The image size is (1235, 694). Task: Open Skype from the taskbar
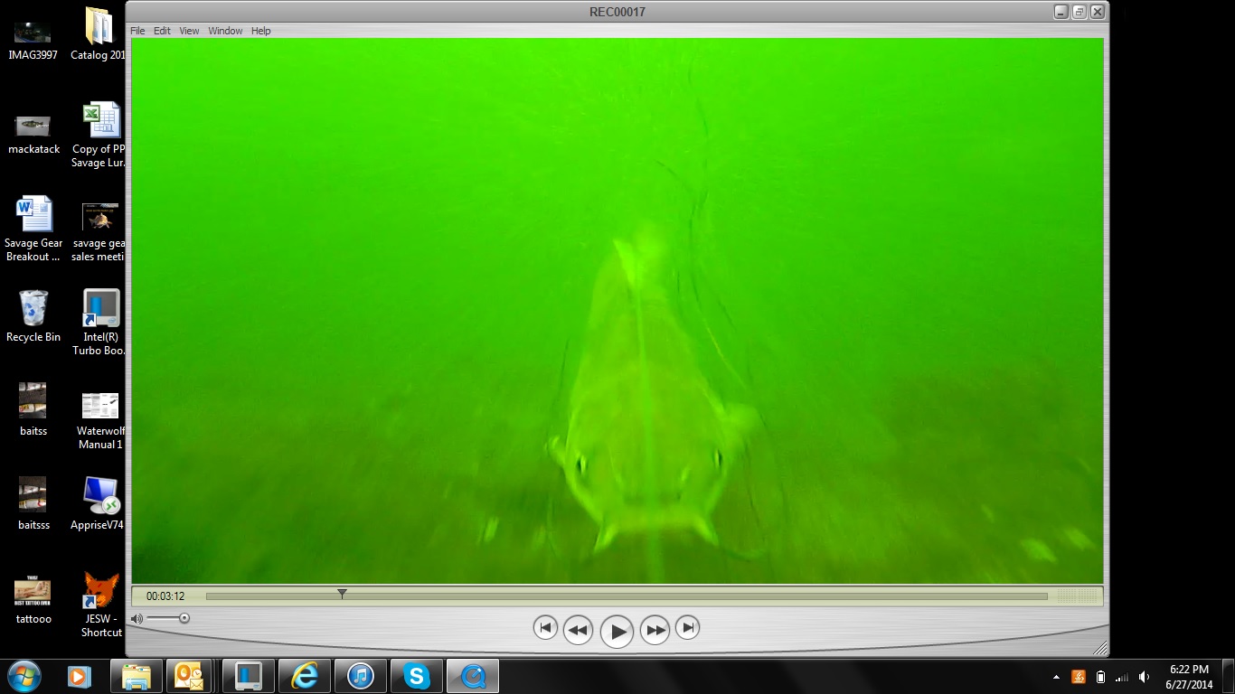pos(416,676)
